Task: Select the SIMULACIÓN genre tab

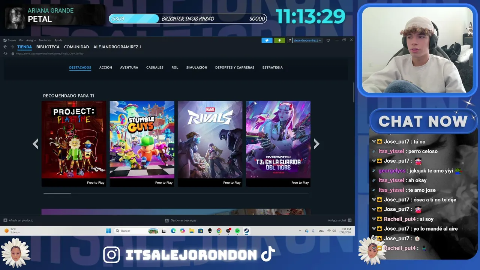Action: coord(197,67)
